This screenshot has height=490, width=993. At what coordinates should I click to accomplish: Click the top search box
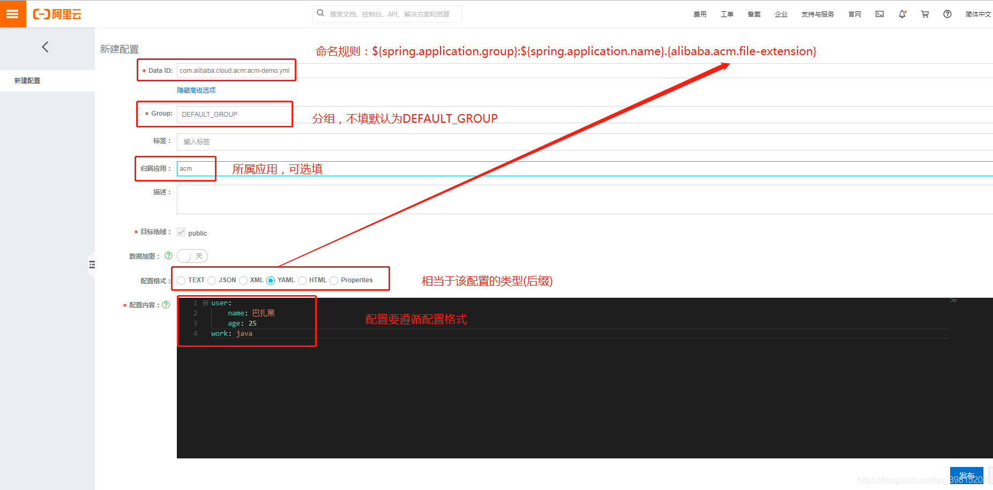(387, 14)
